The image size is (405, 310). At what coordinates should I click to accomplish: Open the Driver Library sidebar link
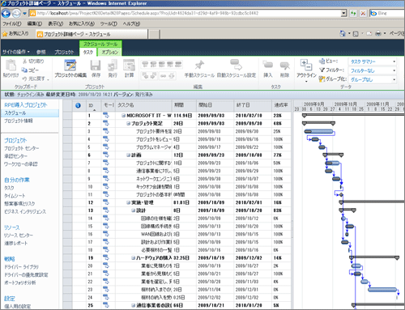click(x=21, y=267)
